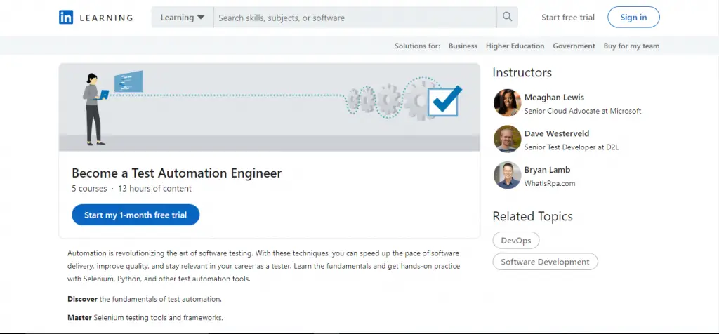Start my 1-month free trial button
719x334 pixels.
pyautogui.click(x=136, y=215)
